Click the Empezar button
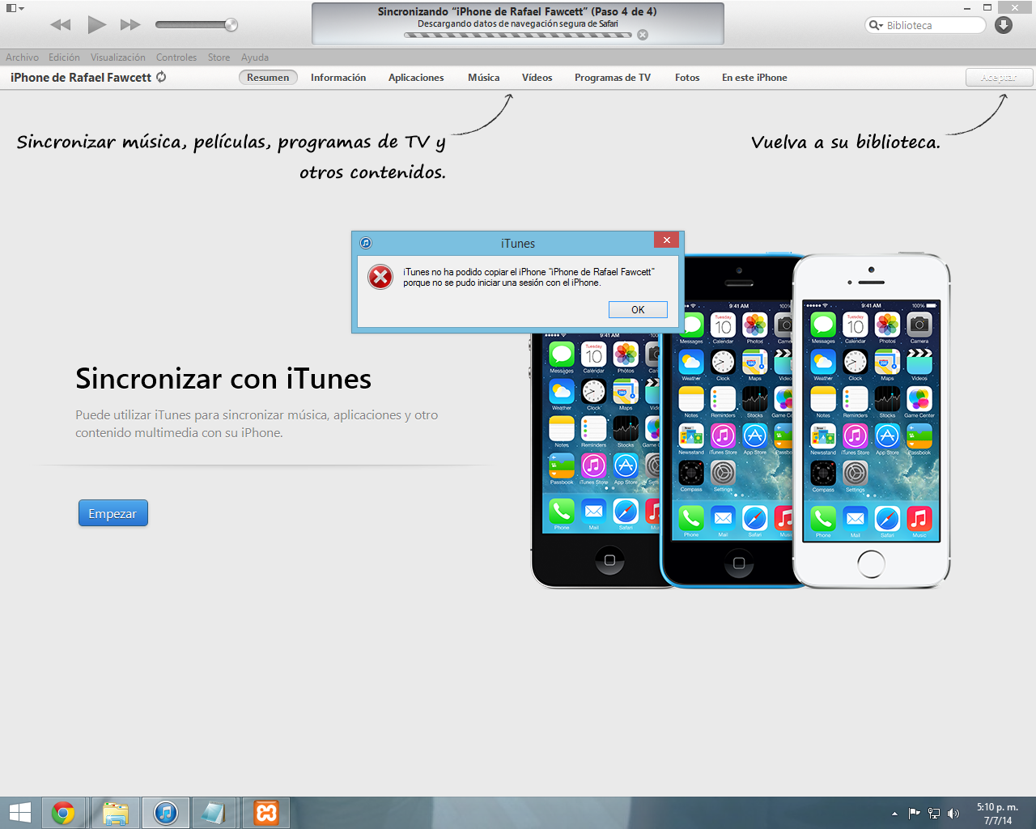The image size is (1036, 829). pos(113,513)
